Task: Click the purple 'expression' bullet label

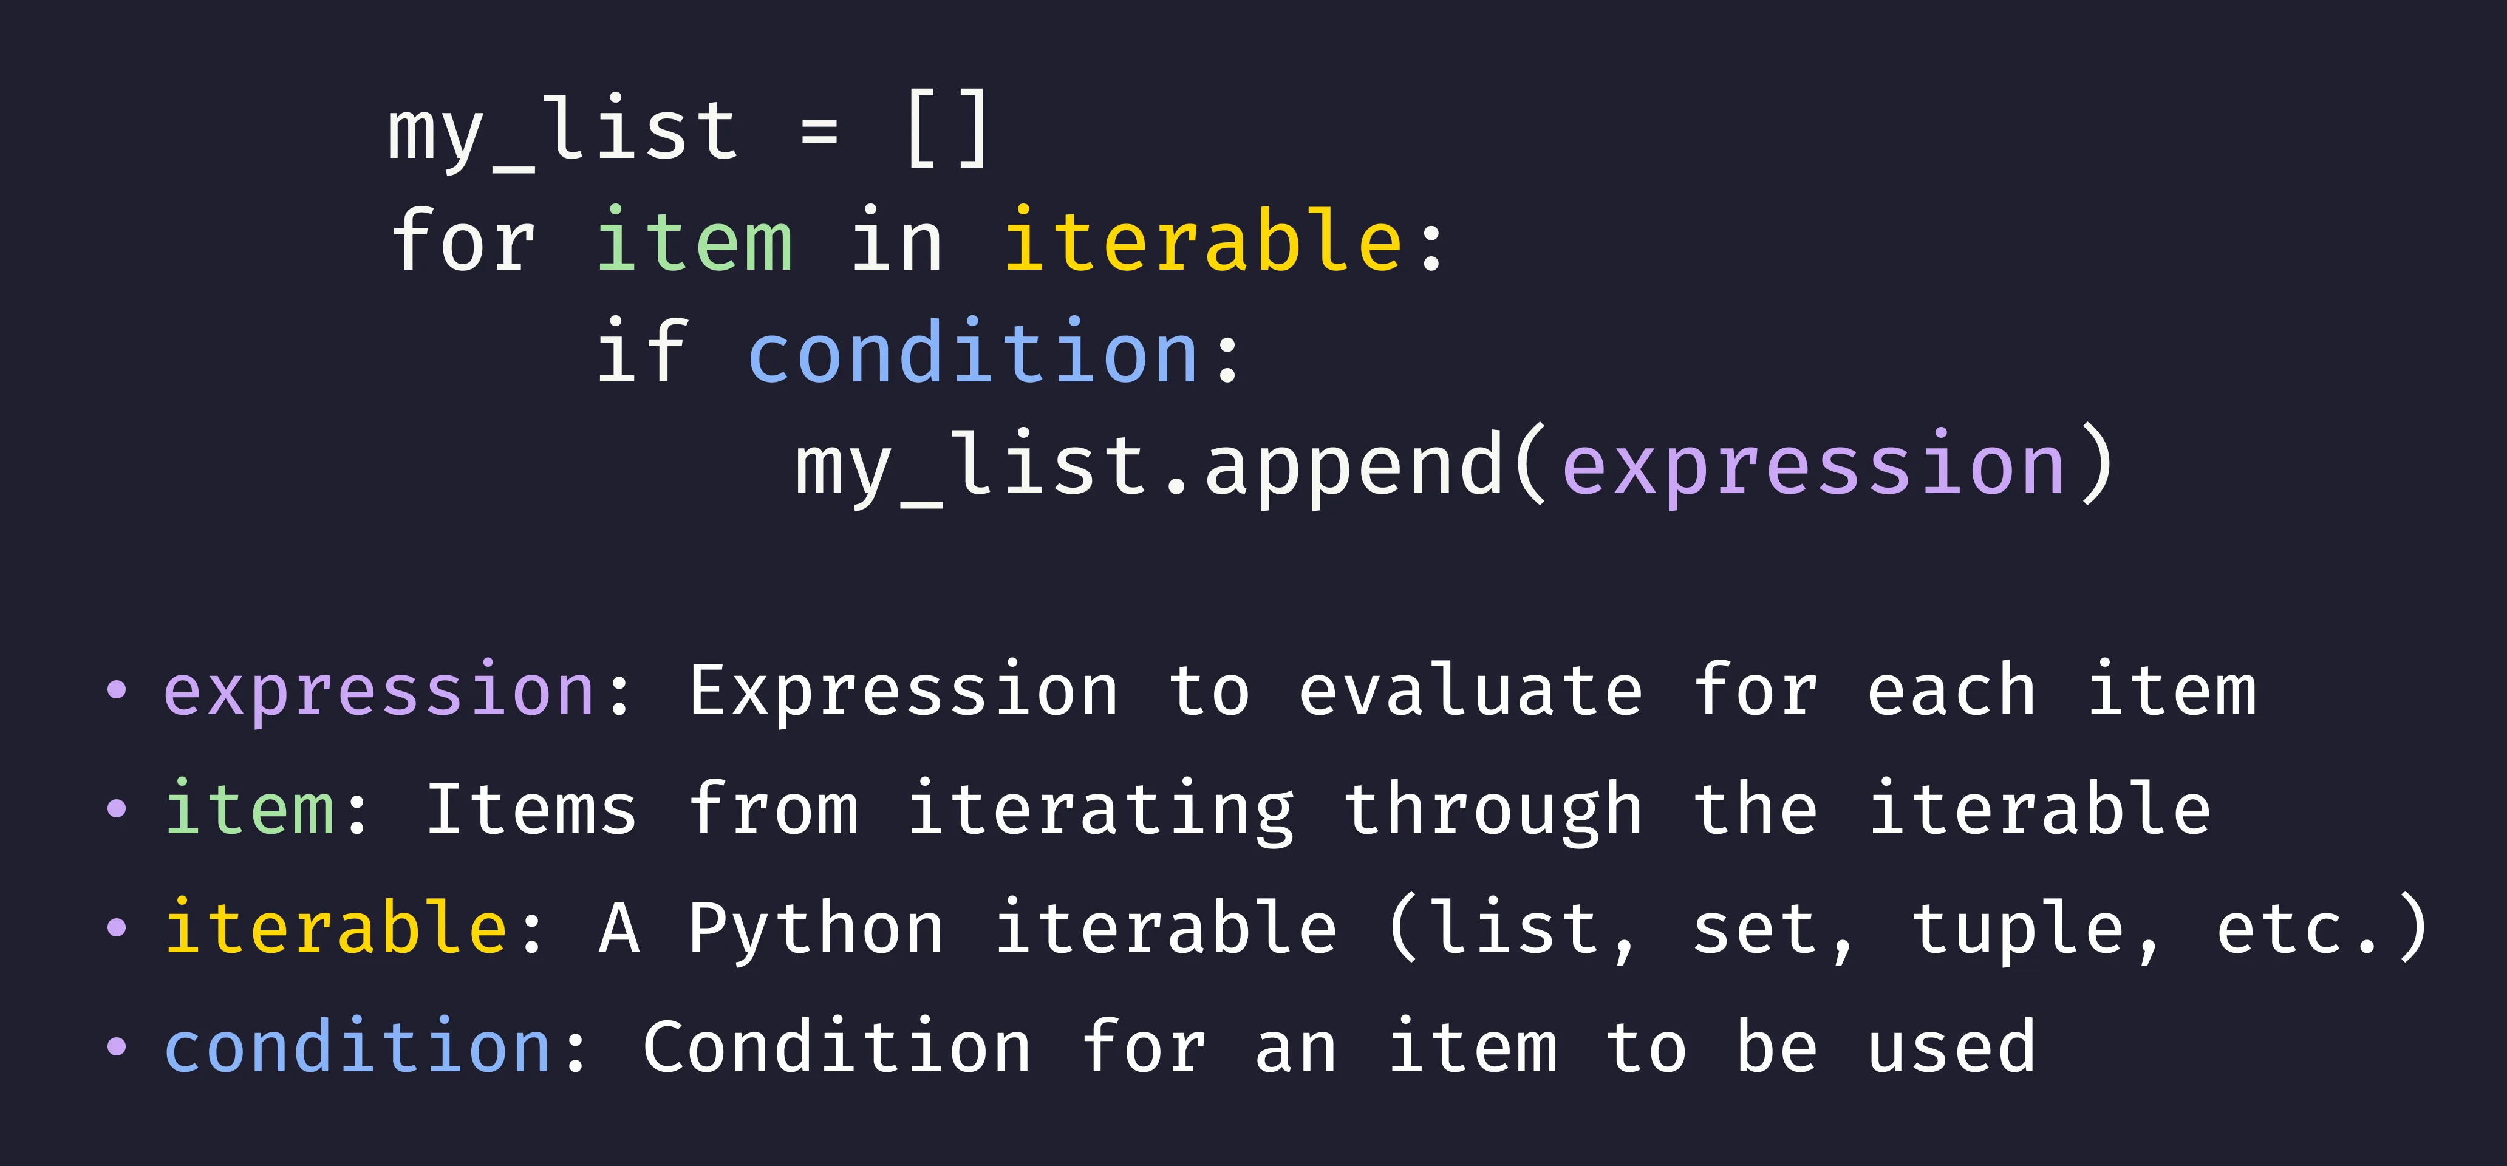Action: (x=380, y=691)
